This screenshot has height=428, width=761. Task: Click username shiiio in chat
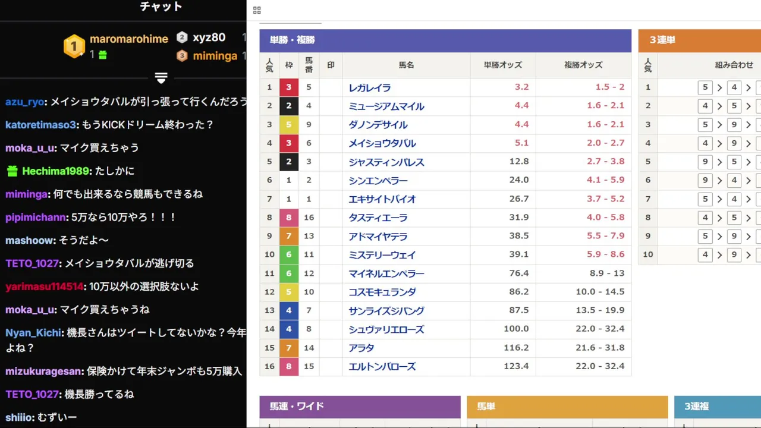[20, 417]
